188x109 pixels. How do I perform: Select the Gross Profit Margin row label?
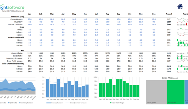click(14, 61)
